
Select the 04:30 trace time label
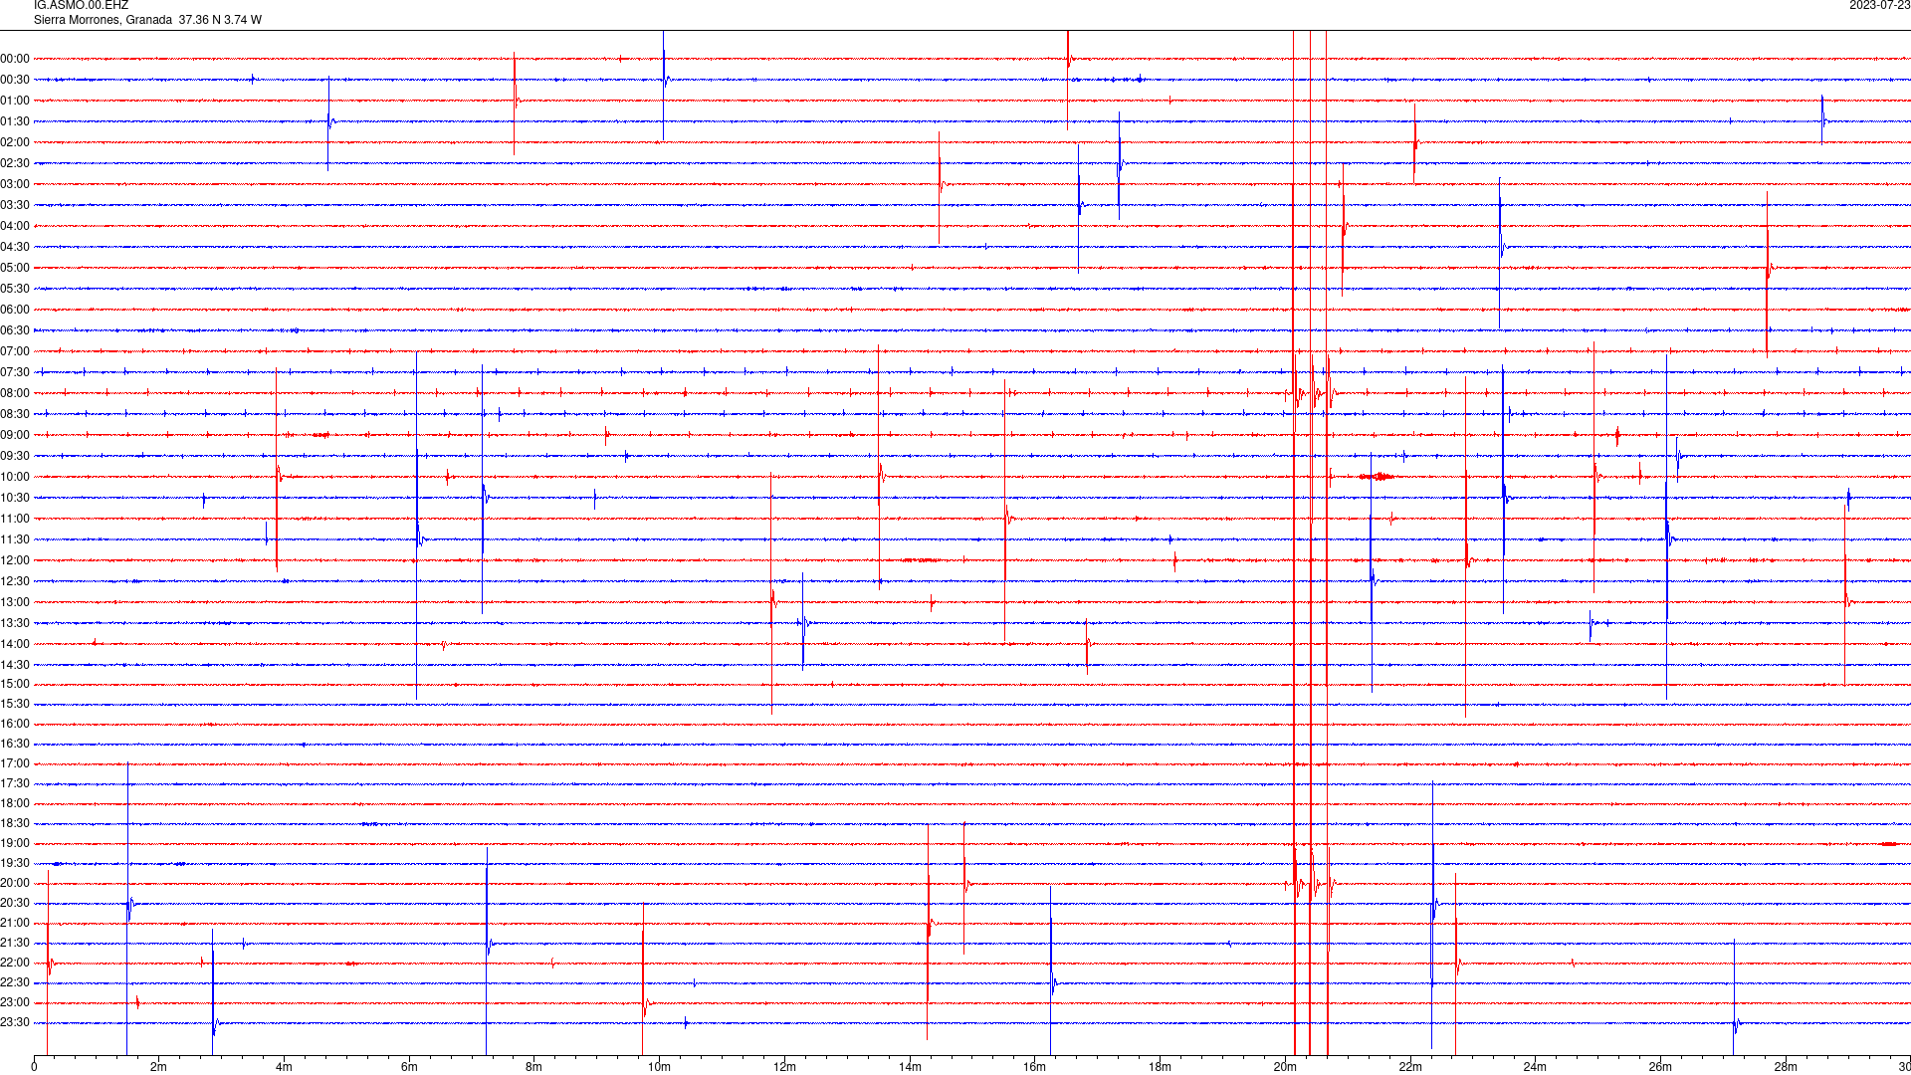tap(15, 247)
